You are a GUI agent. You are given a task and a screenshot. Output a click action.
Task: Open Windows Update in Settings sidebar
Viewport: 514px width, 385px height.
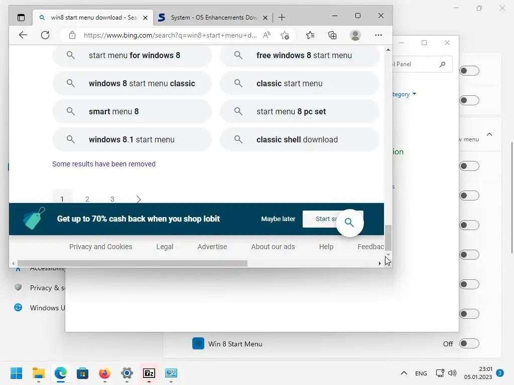[x=39, y=308]
